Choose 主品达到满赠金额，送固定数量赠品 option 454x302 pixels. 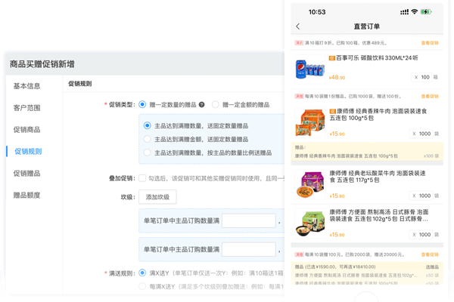(148, 139)
